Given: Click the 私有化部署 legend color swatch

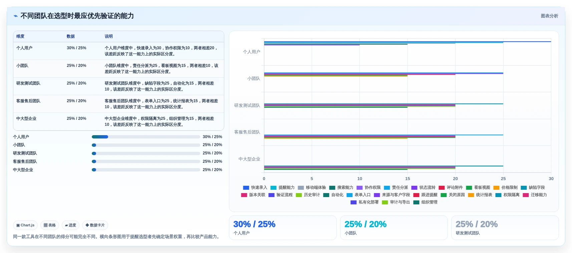Looking at the screenshot, I should pyautogui.click(x=353, y=202).
